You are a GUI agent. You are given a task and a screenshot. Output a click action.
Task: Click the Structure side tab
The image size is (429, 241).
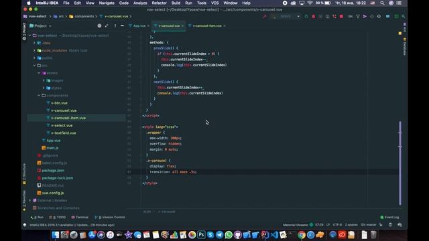[24, 173]
